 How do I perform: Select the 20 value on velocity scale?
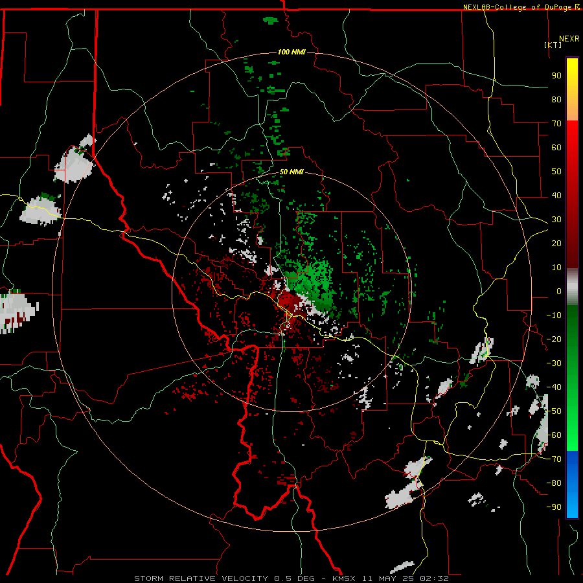[556, 244]
